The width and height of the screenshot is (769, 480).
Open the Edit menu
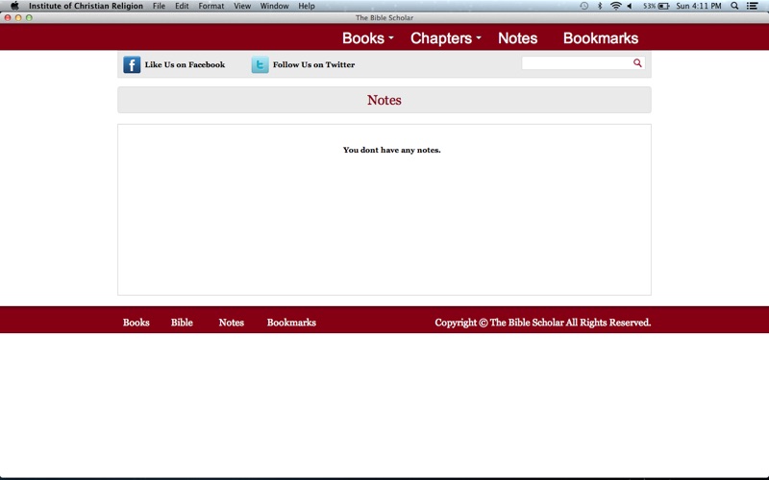coord(182,6)
